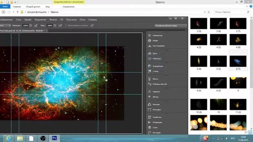This screenshot has height=142, width=253.
Task: Open the blend mode dropdown in options bar
Action: pyautogui.click(x=5, y=25)
